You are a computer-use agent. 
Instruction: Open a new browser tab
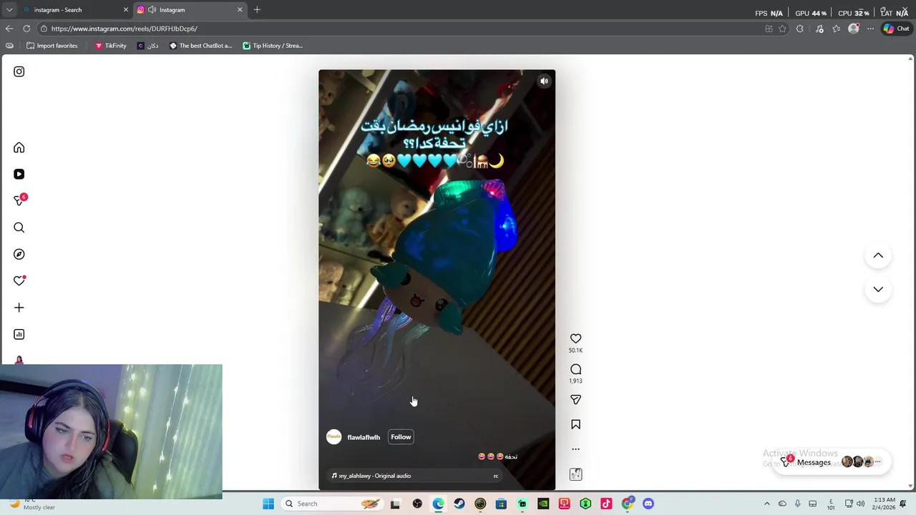257,10
